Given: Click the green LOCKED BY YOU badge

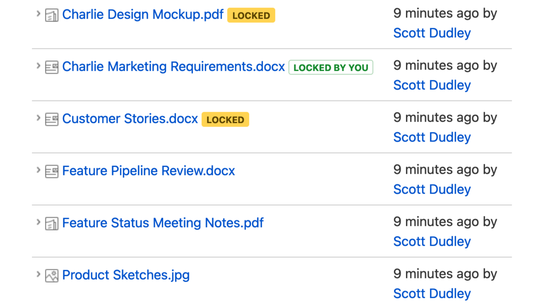Looking at the screenshot, I should coord(331,67).
